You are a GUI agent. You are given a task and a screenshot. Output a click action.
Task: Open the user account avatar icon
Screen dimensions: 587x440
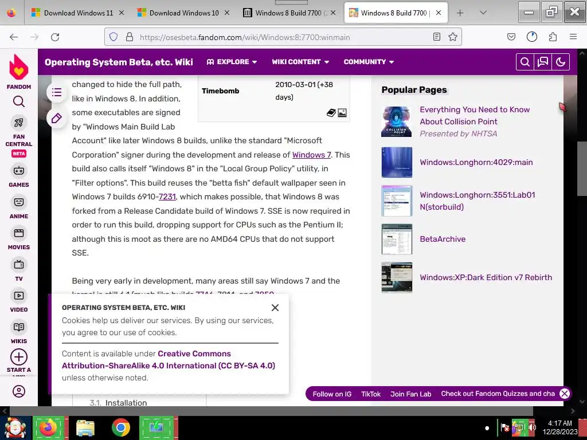tap(19, 391)
